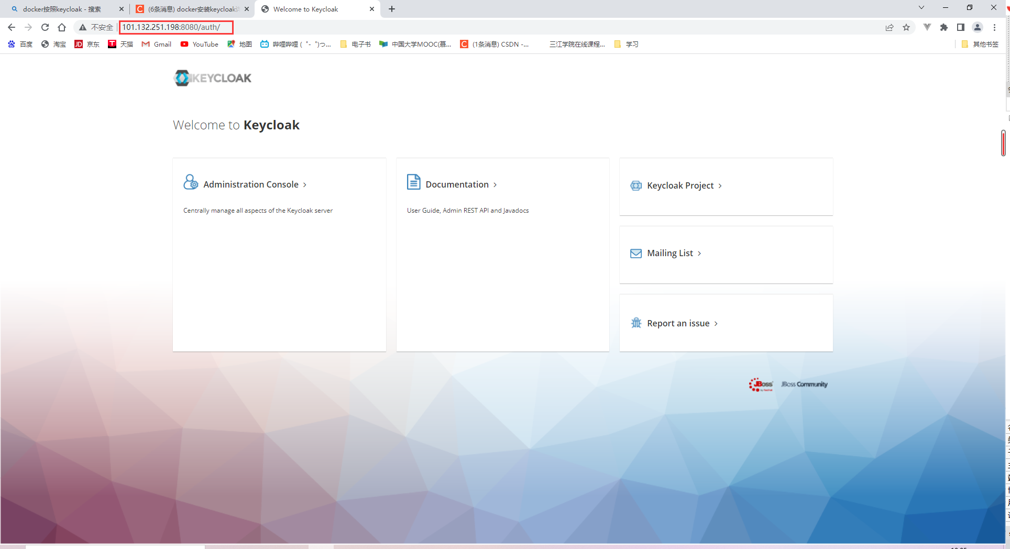Open the 中国大学MOOC bookmark
This screenshot has height=549, width=1010.
coord(415,45)
